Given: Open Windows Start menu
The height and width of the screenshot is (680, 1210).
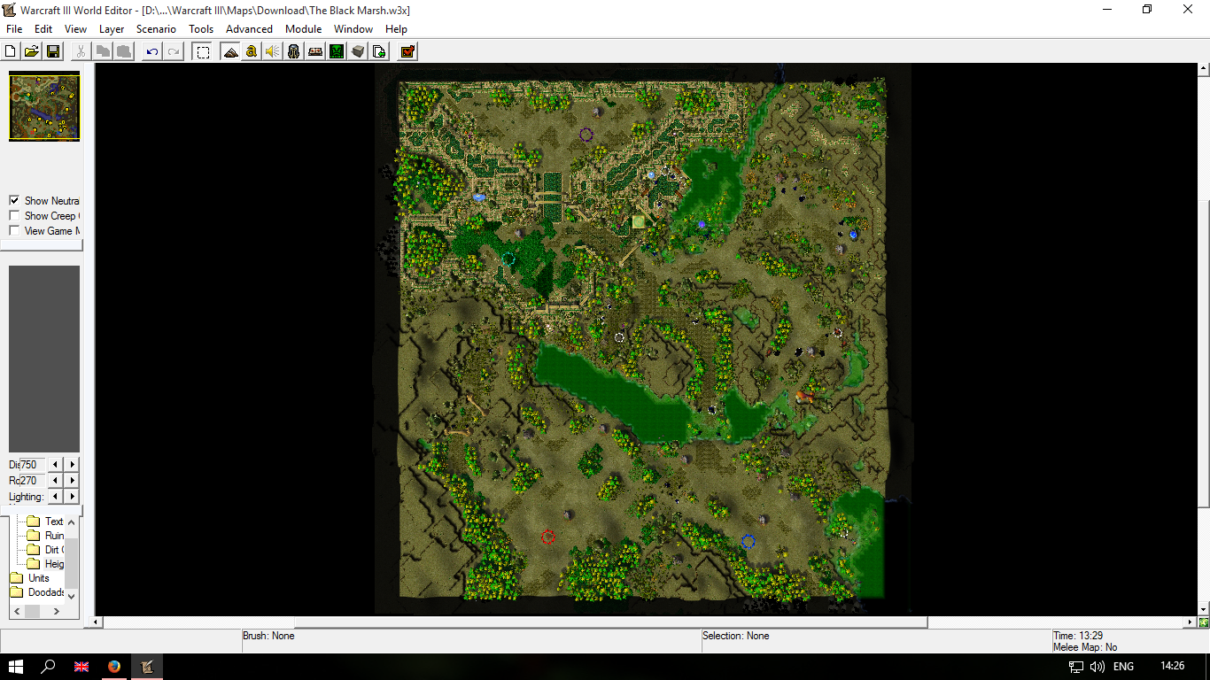Looking at the screenshot, I should [16, 667].
